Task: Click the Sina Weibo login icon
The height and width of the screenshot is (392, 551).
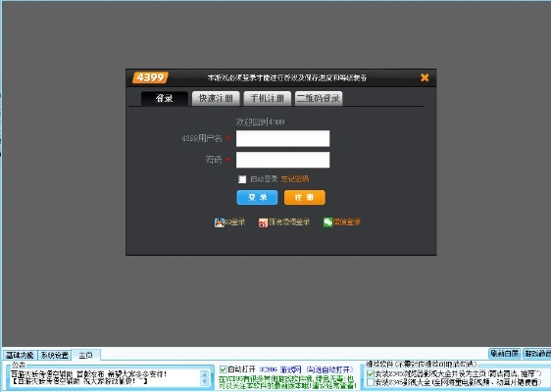Action: click(x=263, y=222)
